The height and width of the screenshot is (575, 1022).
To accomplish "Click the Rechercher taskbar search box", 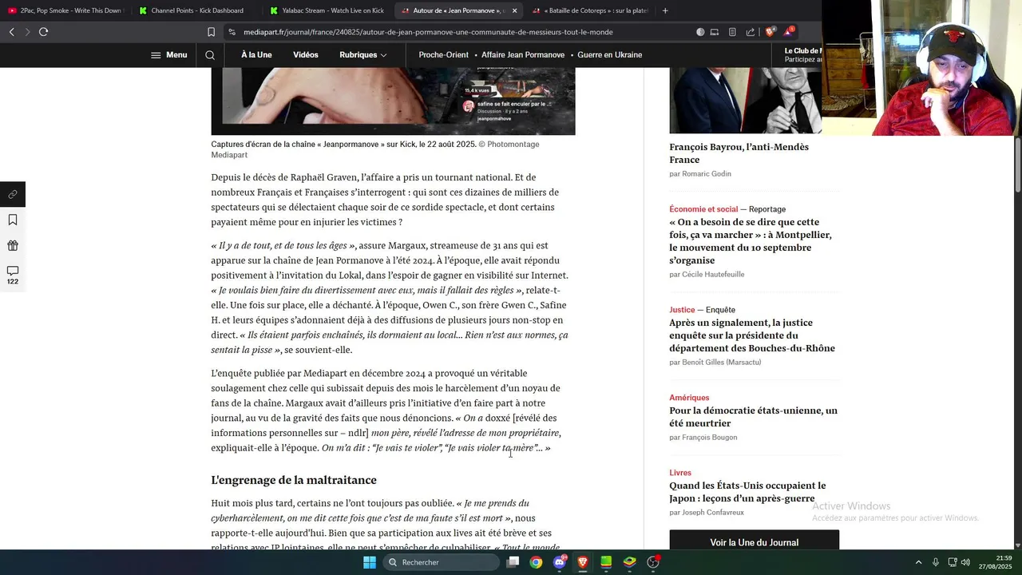I will (x=442, y=562).
